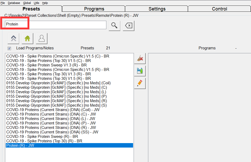Go to presets home with green house icon
The width and height of the screenshot is (251, 162).
coord(27,38)
